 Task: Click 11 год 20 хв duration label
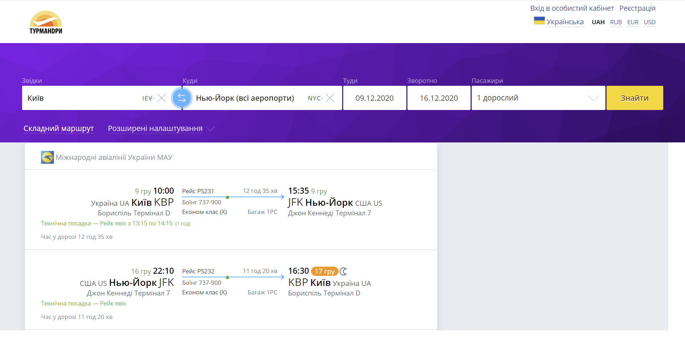[x=260, y=271]
